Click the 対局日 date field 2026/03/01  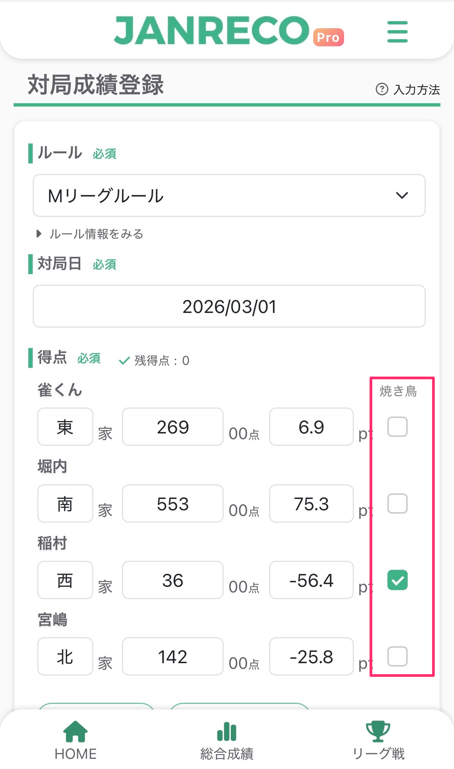[229, 306]
